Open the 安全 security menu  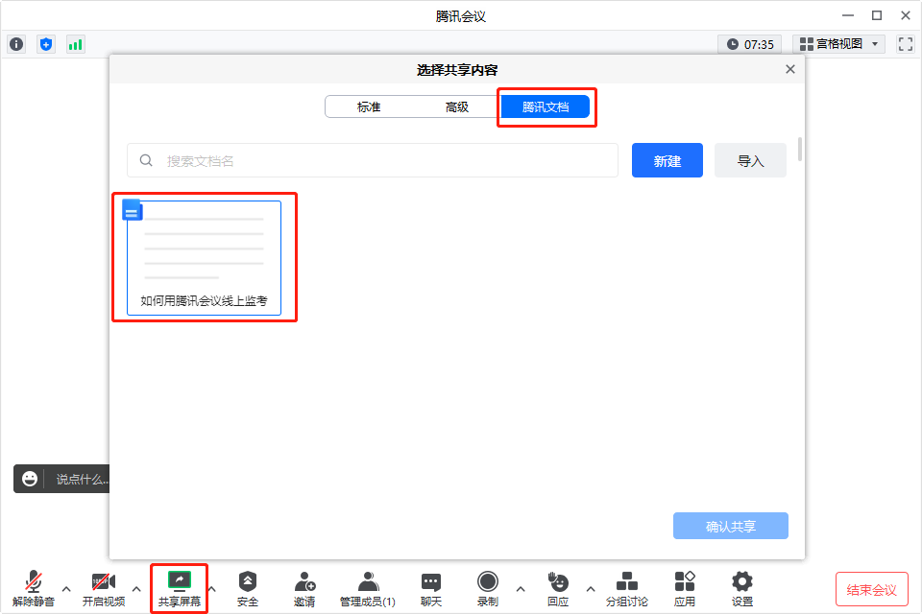click(x=248, y=589)
